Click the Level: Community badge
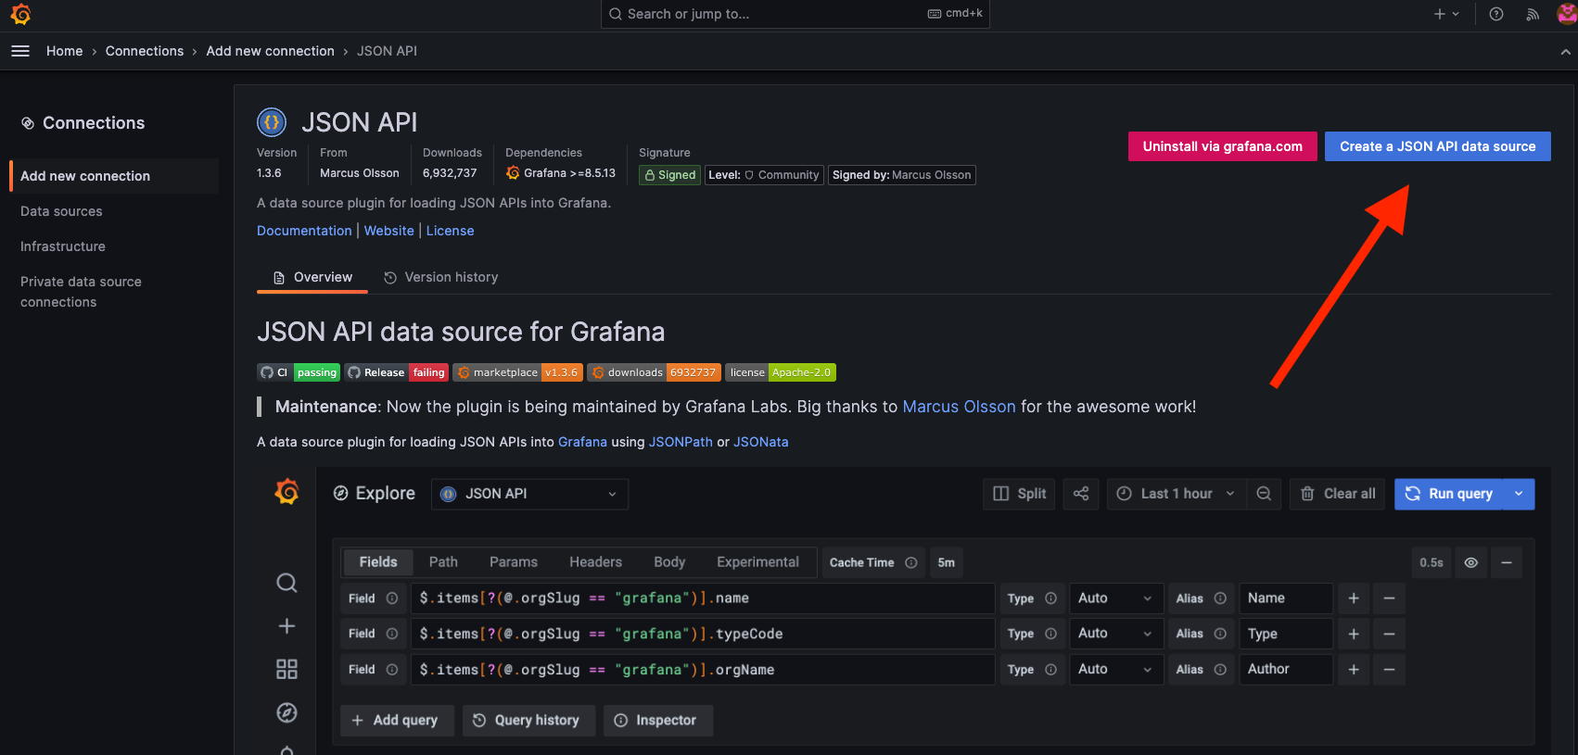This screenshot has height=755, width=1578. pos(763,175)
